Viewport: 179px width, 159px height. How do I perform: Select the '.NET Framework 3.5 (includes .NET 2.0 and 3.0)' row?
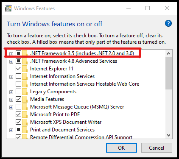[82, 53]
